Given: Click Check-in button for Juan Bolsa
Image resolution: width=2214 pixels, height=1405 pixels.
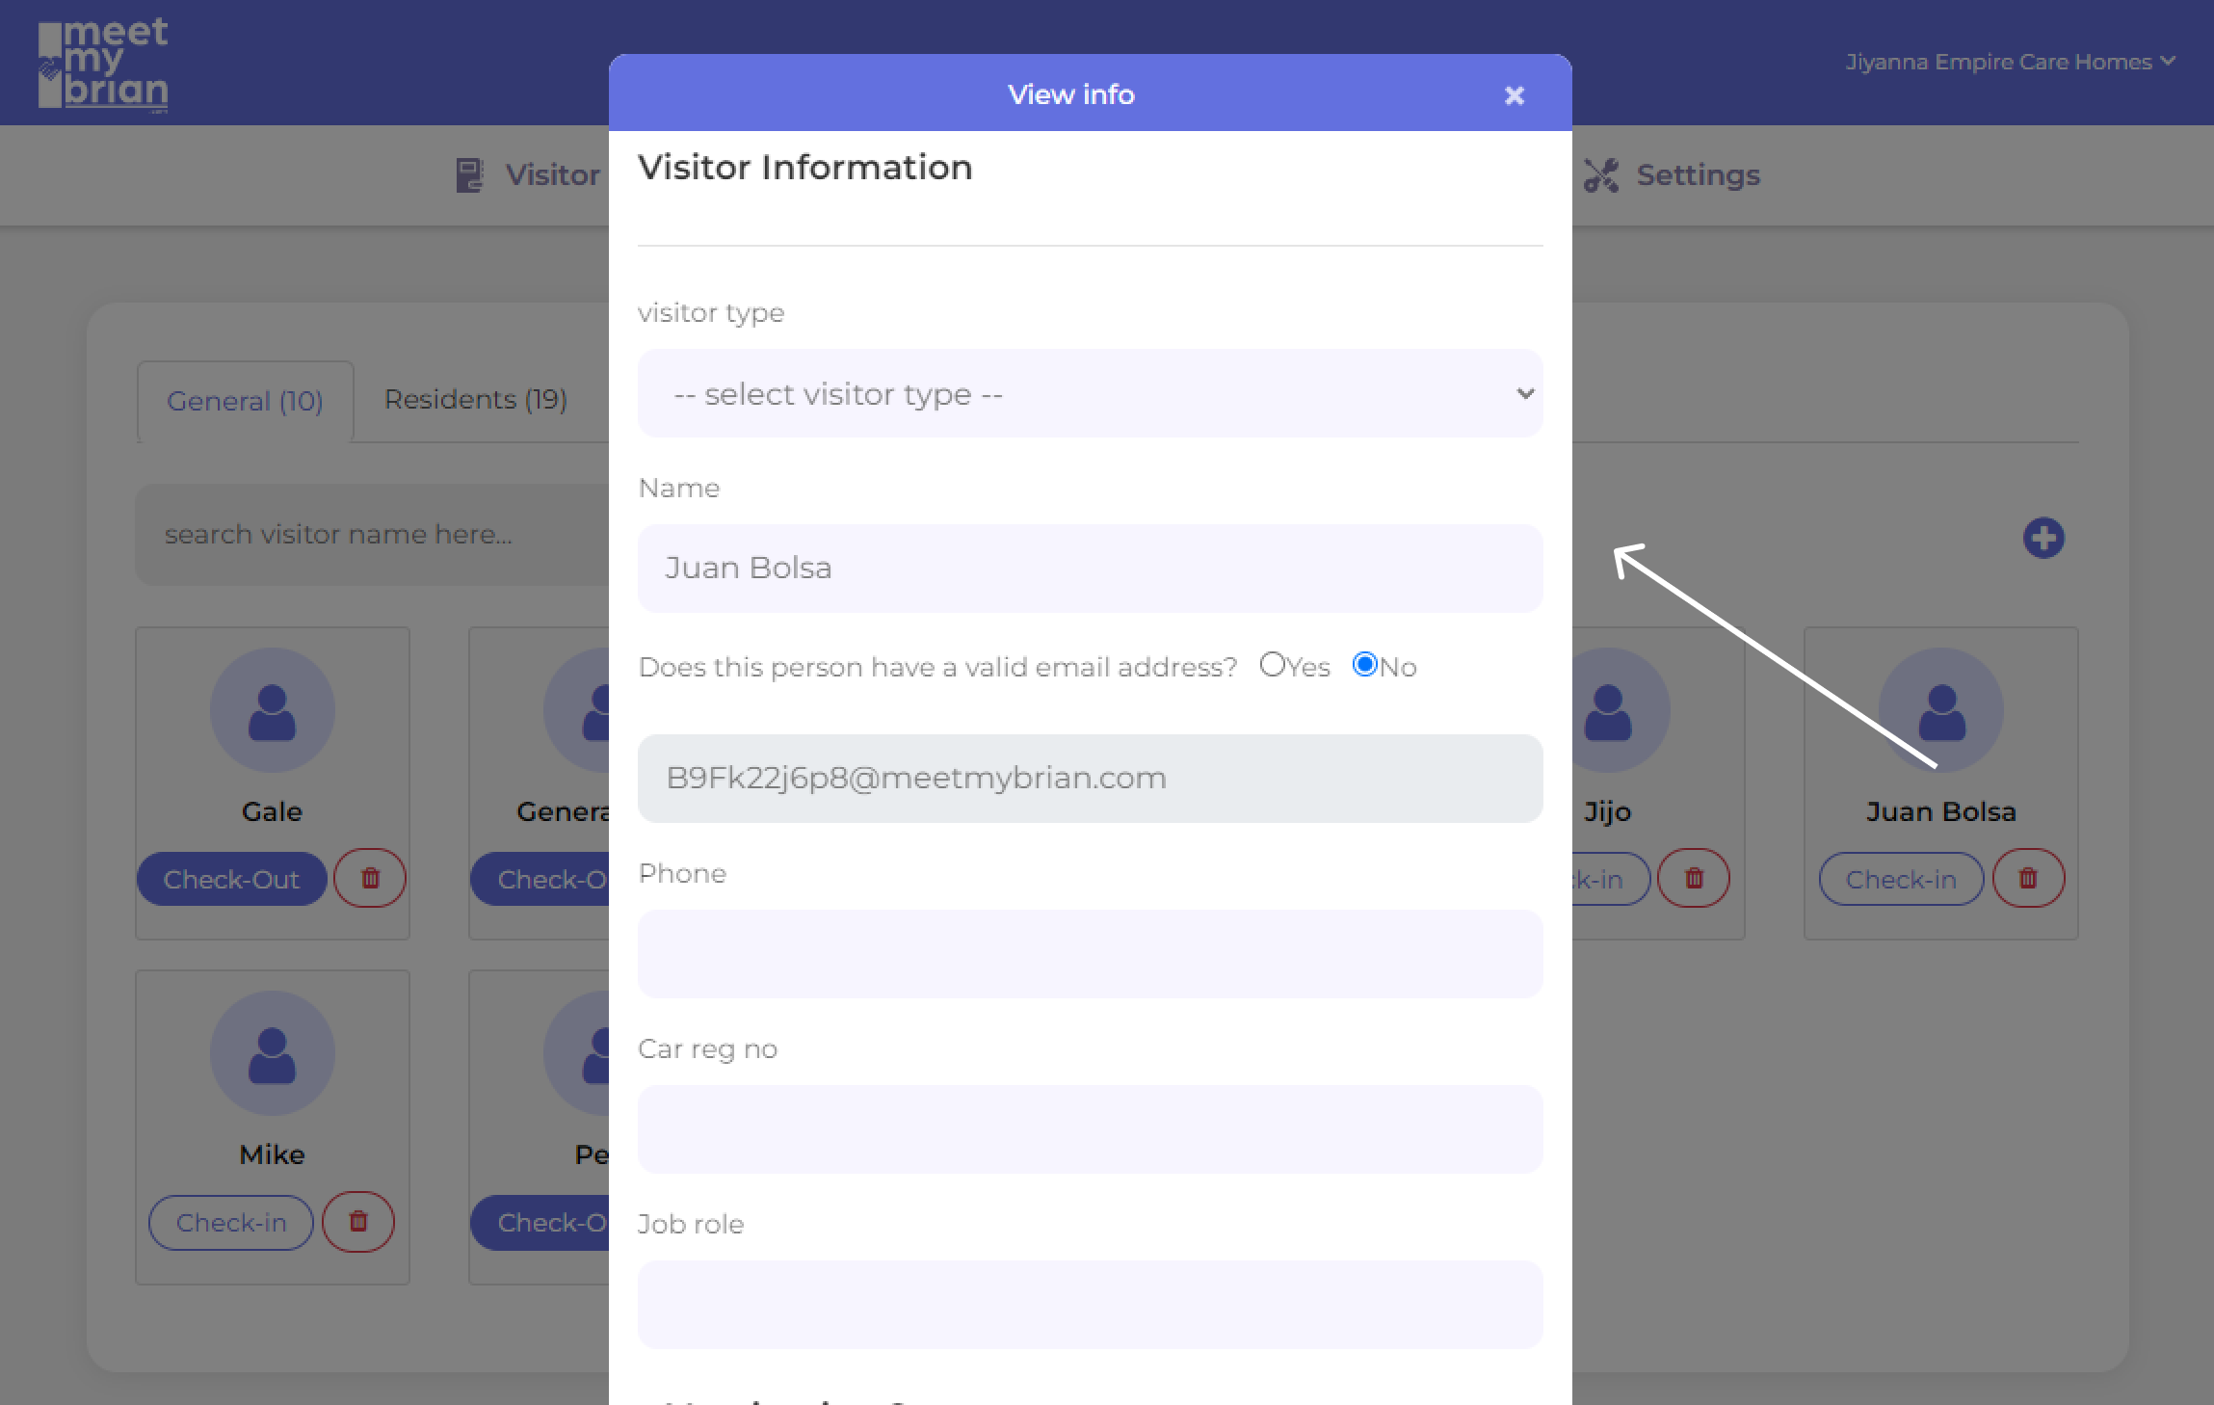Looking at the screenshot, I should pos(1900,879).
